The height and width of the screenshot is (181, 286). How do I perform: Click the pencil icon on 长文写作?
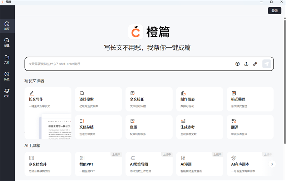click(31, 93)
